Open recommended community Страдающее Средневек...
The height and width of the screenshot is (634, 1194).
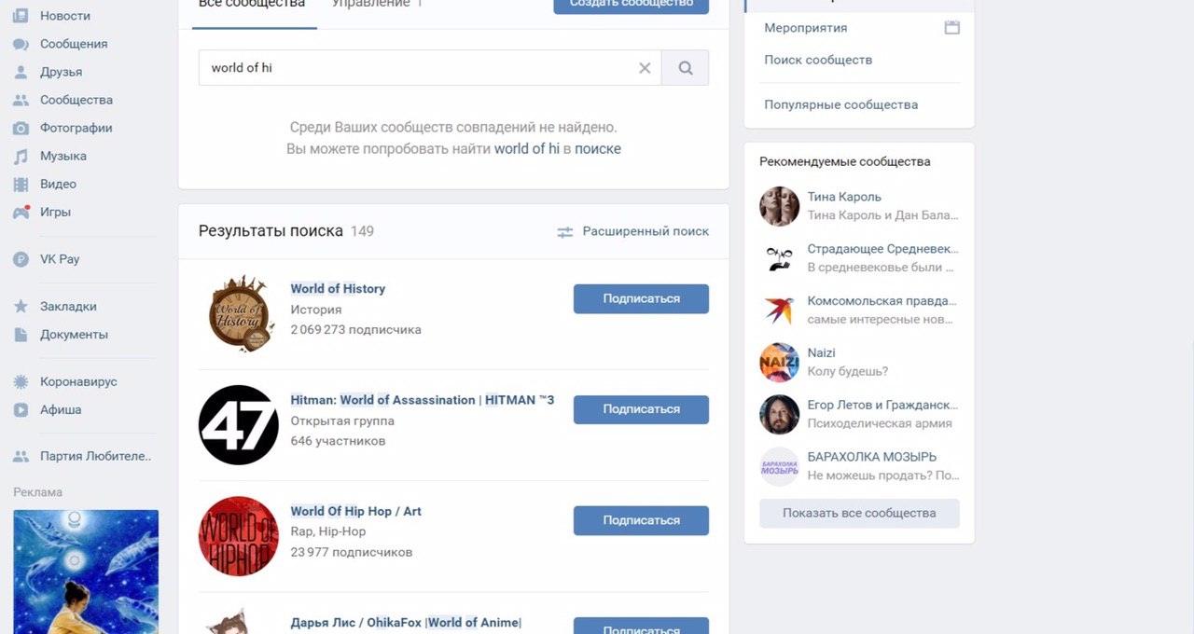pos(882,249)
